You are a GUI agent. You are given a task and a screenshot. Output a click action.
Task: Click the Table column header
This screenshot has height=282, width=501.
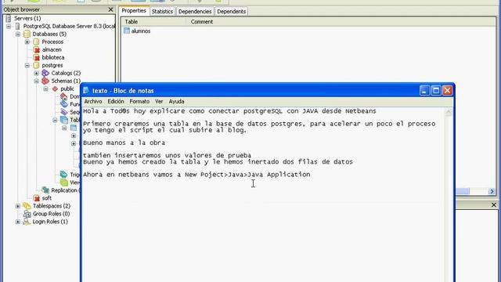click(x=153, y=22)
